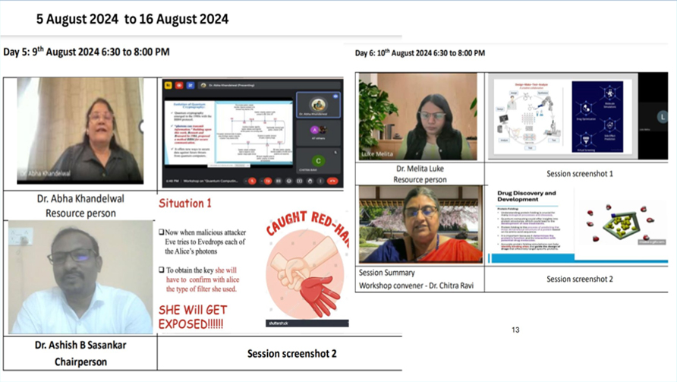
Task: Open the three-dot more options in Meet
Action: pos(320,181)
